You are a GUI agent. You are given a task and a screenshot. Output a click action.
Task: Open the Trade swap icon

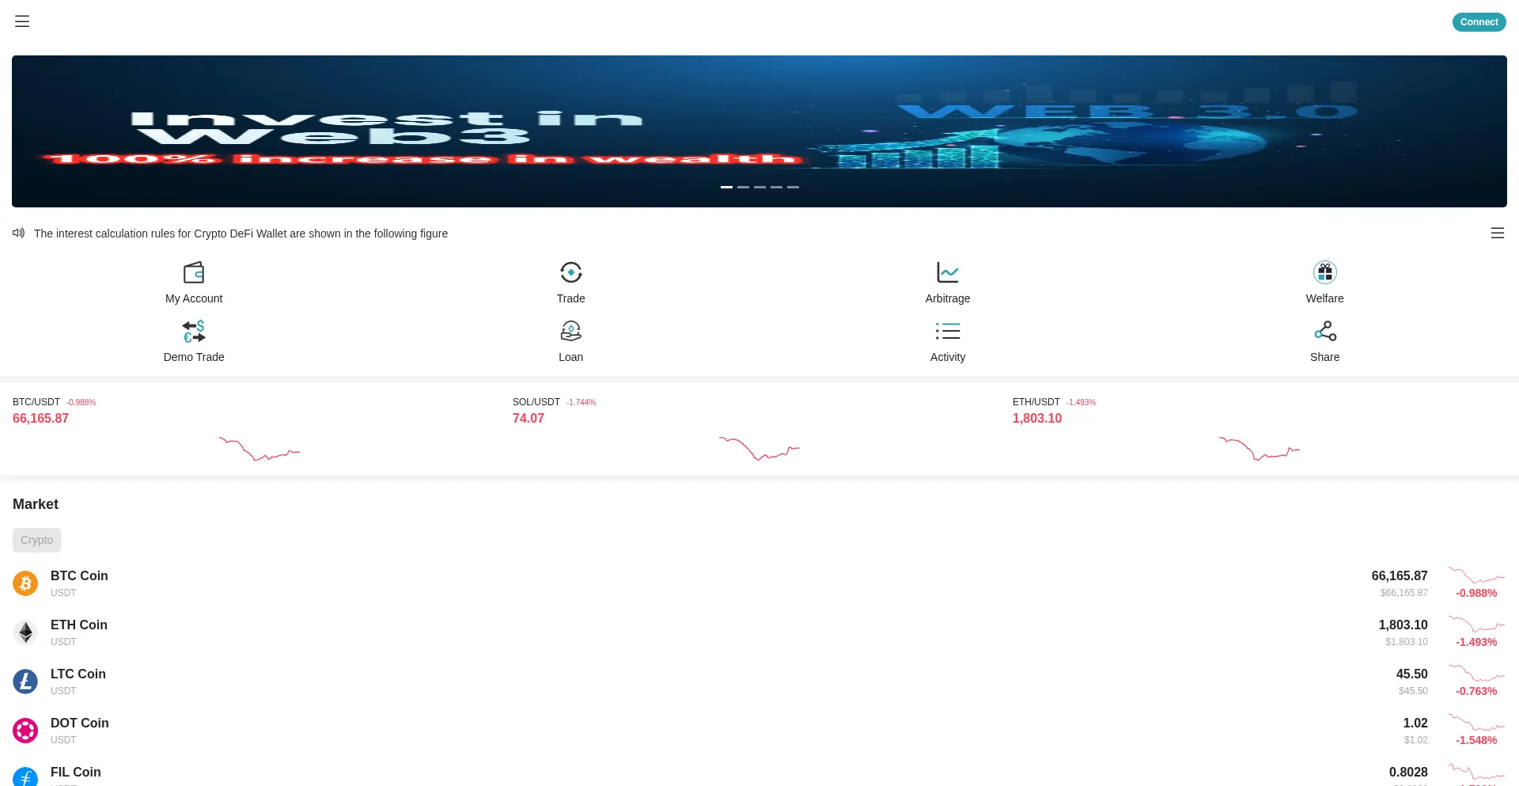pos(571,272)
